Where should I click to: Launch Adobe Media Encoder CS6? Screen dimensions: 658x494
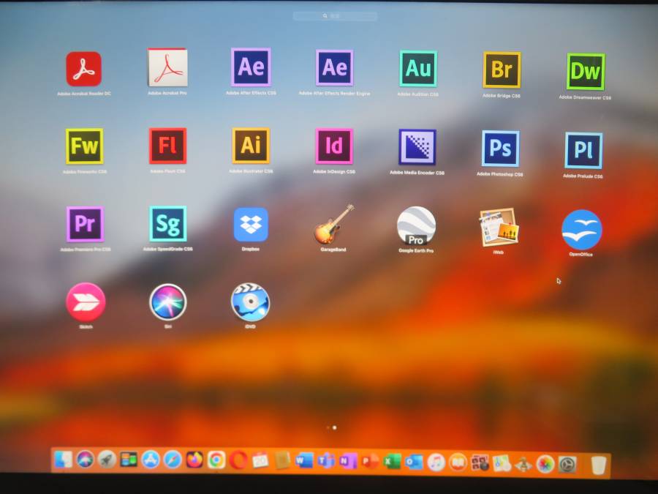pos(417,147)
